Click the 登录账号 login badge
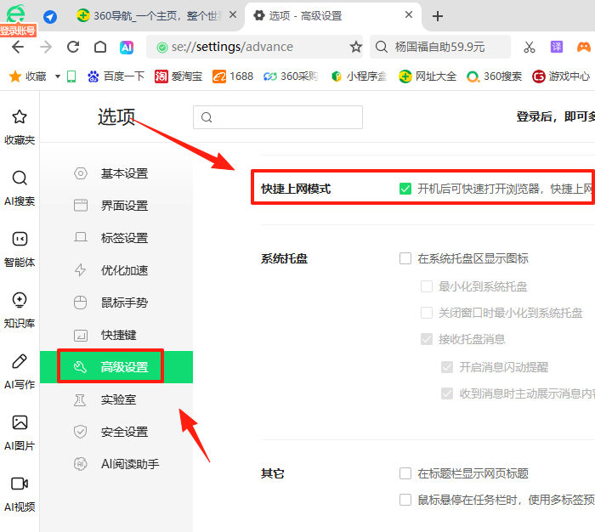This screenshot has height=532, width=595. (18, 31)
